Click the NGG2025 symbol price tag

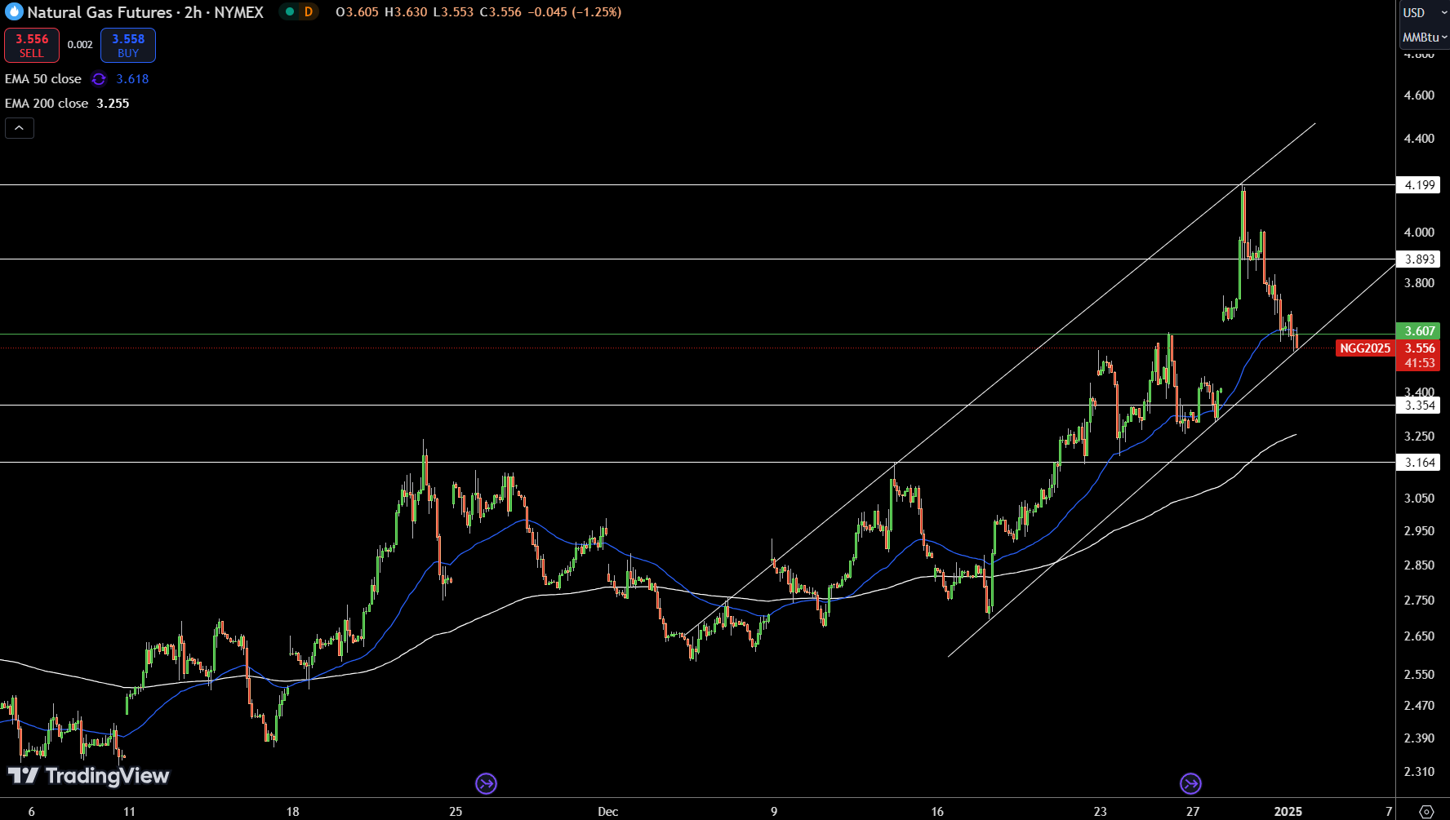pyautogui.click(x=1365, y=348)
